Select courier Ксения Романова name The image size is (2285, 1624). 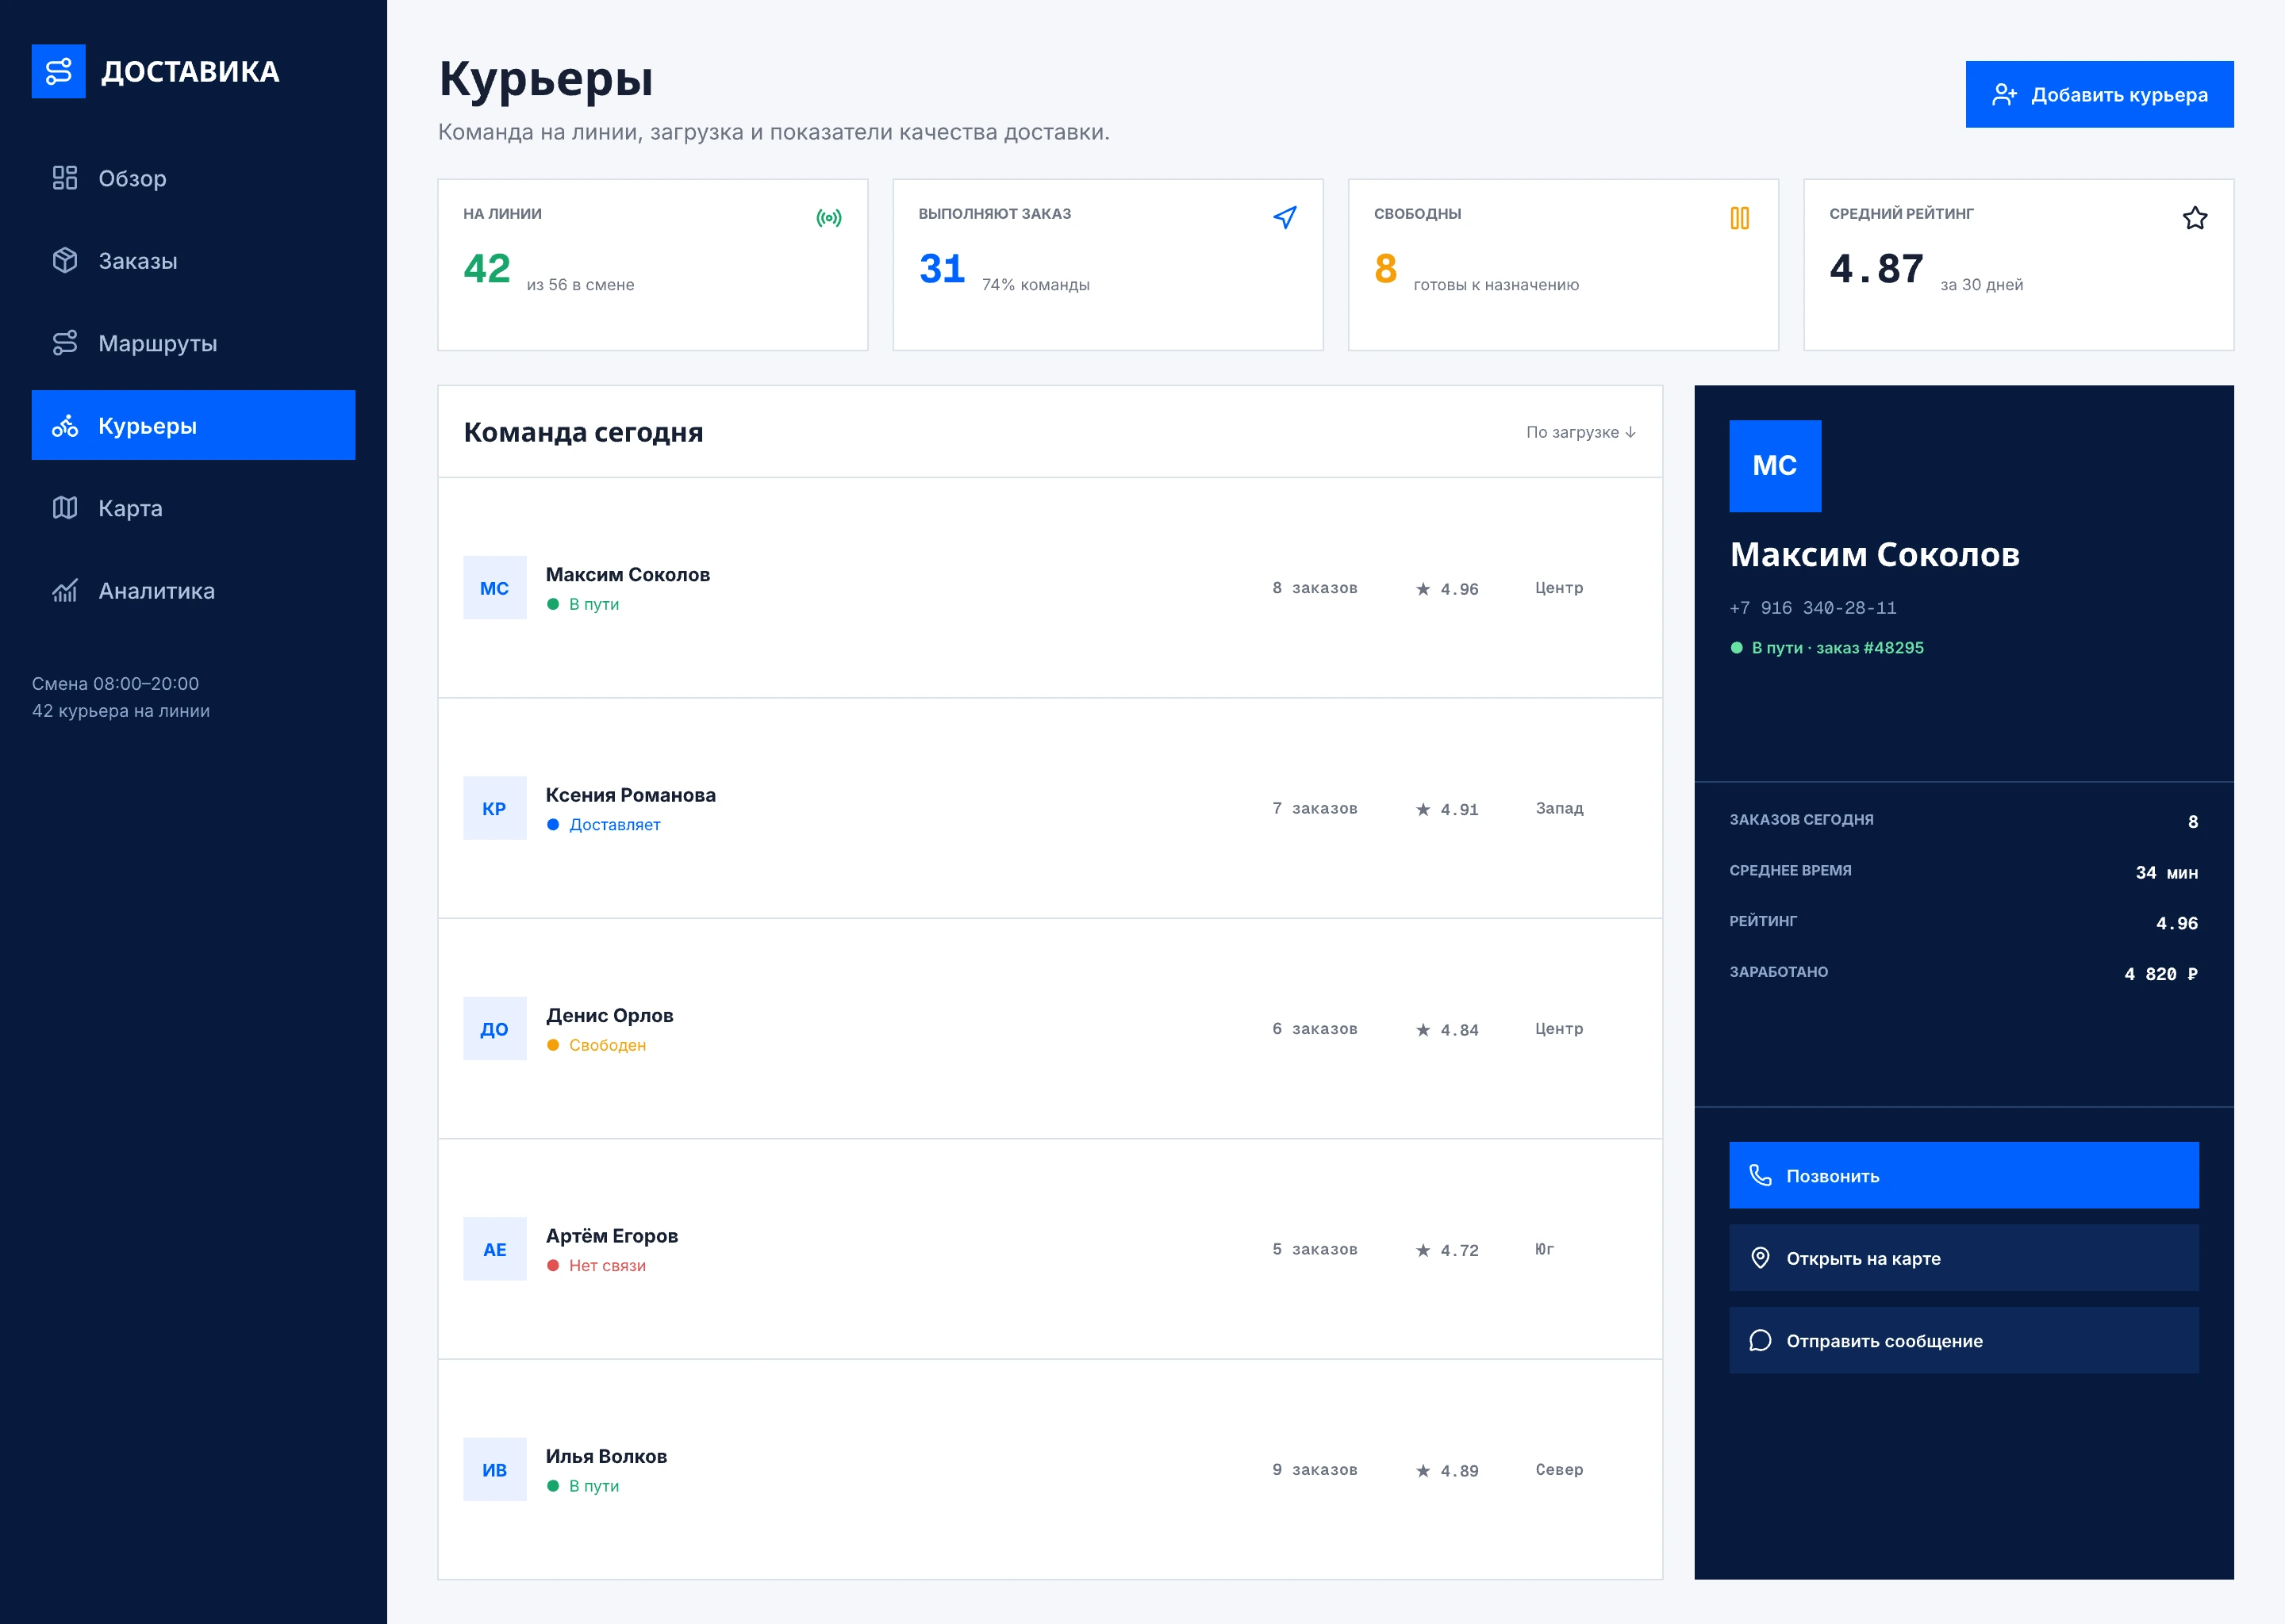tap(630, 795)
